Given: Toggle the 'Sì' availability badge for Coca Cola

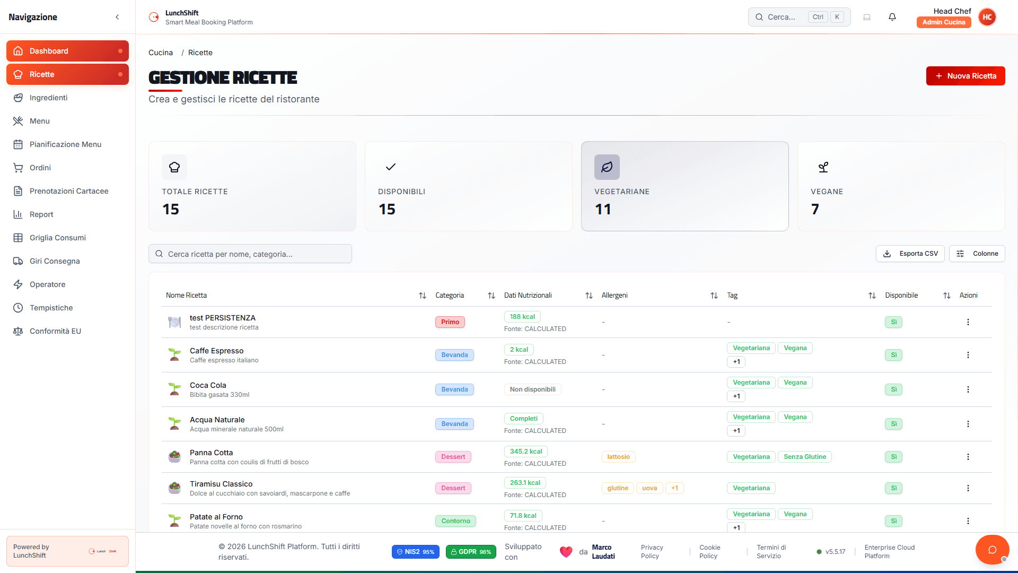Looking at the screenshot, I should click(893, 389).
